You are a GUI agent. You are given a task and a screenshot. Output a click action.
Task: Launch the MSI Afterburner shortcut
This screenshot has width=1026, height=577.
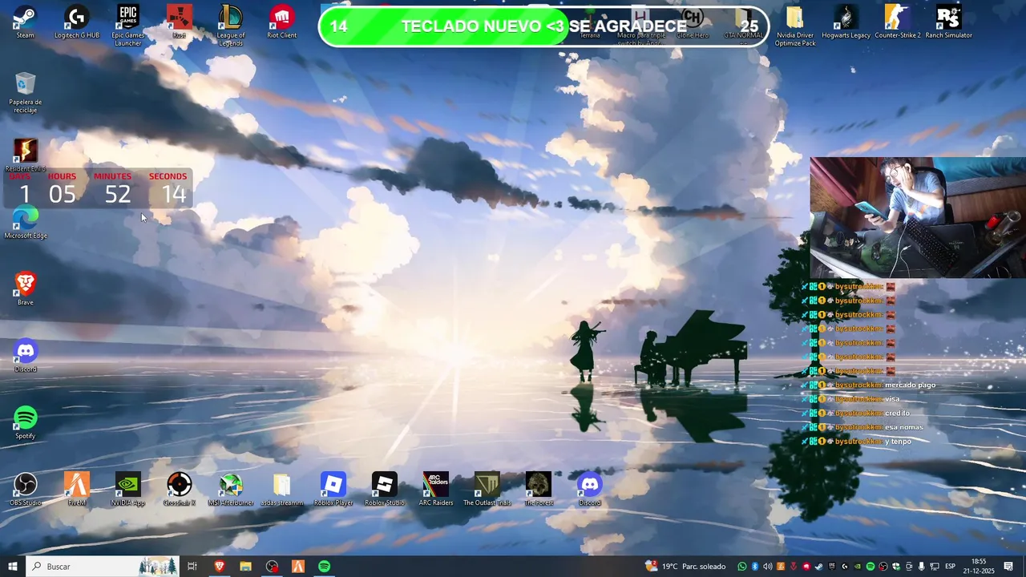point(231,489)
